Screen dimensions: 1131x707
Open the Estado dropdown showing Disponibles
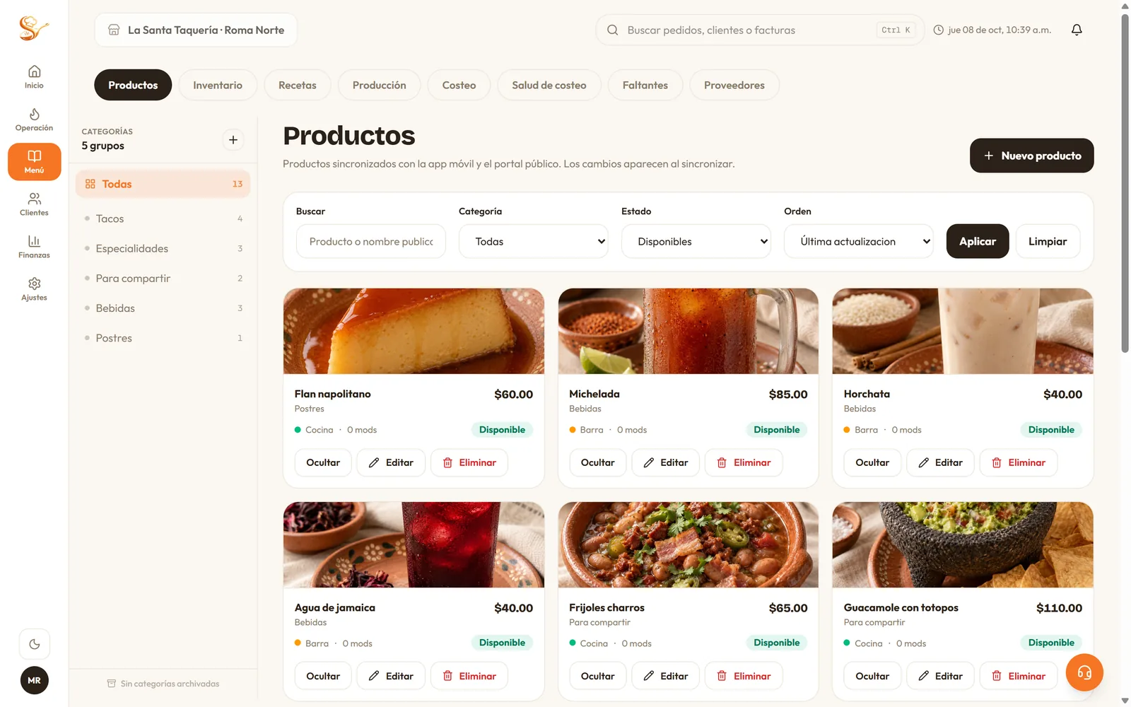(696, 241)
